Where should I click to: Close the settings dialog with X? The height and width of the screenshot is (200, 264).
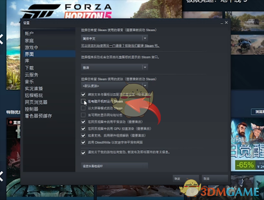226,22
